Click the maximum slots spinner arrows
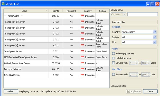The width and height of the screenshot is (160, 96). (x=148, y=75)
